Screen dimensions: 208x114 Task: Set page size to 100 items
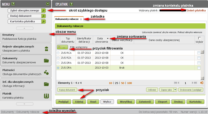[x=130, y=83]
